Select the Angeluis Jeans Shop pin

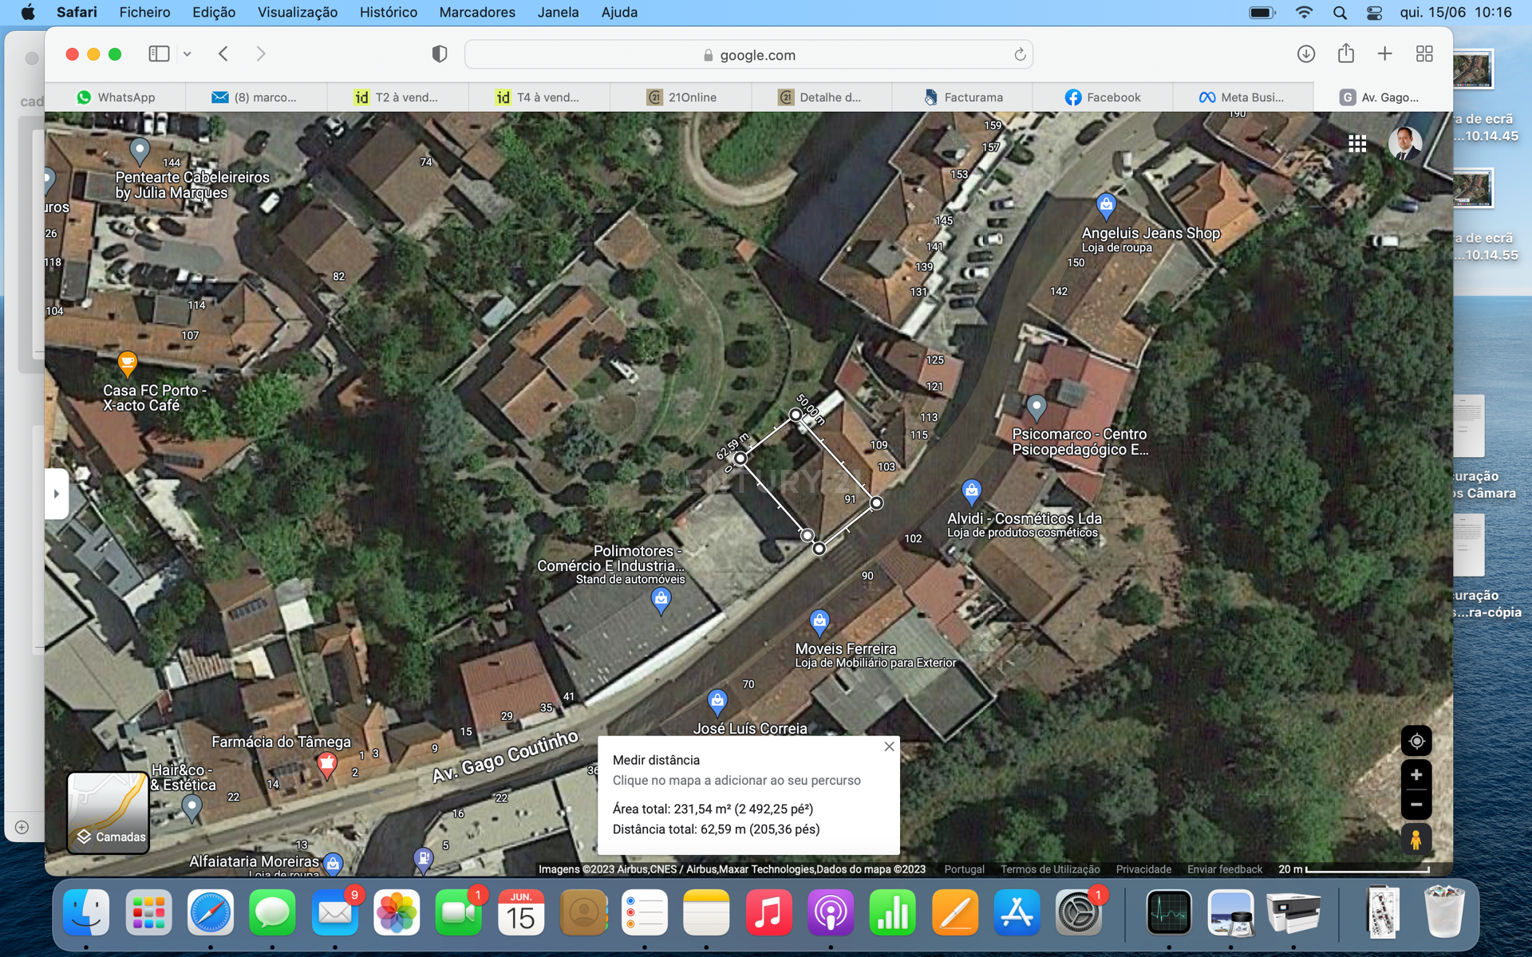point(1106,207)
